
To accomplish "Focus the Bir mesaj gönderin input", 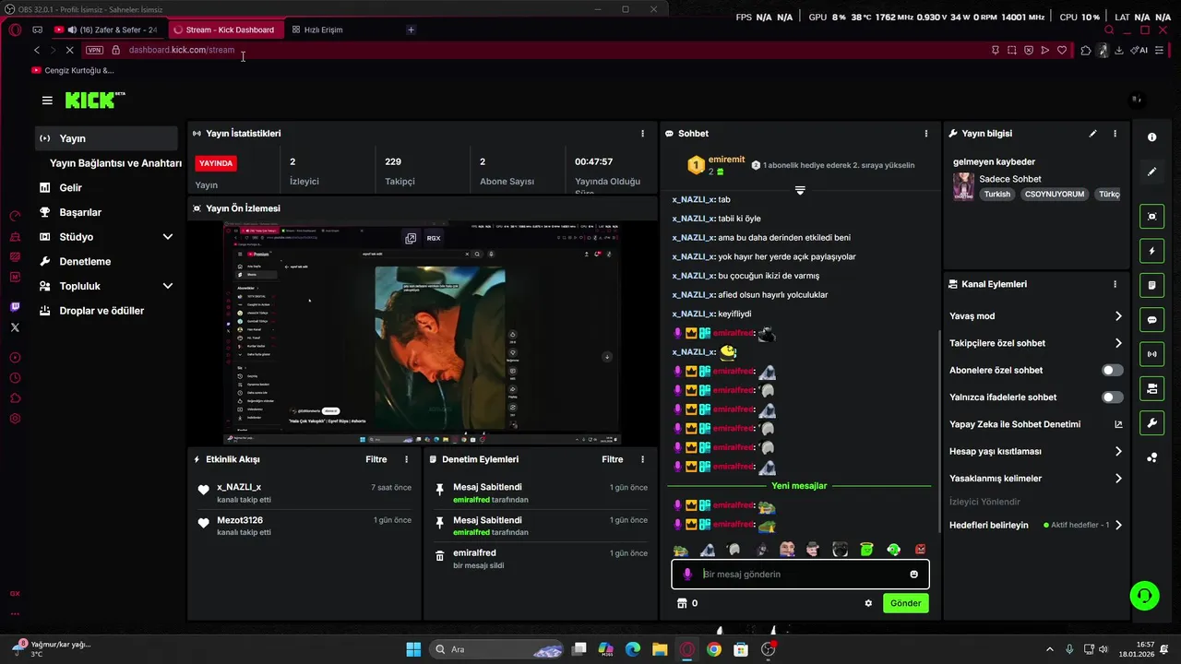I will coord(801,575).
